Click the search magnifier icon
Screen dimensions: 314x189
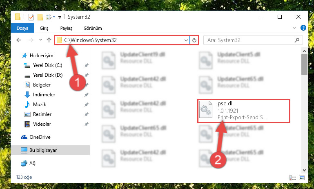coord(297,40)
